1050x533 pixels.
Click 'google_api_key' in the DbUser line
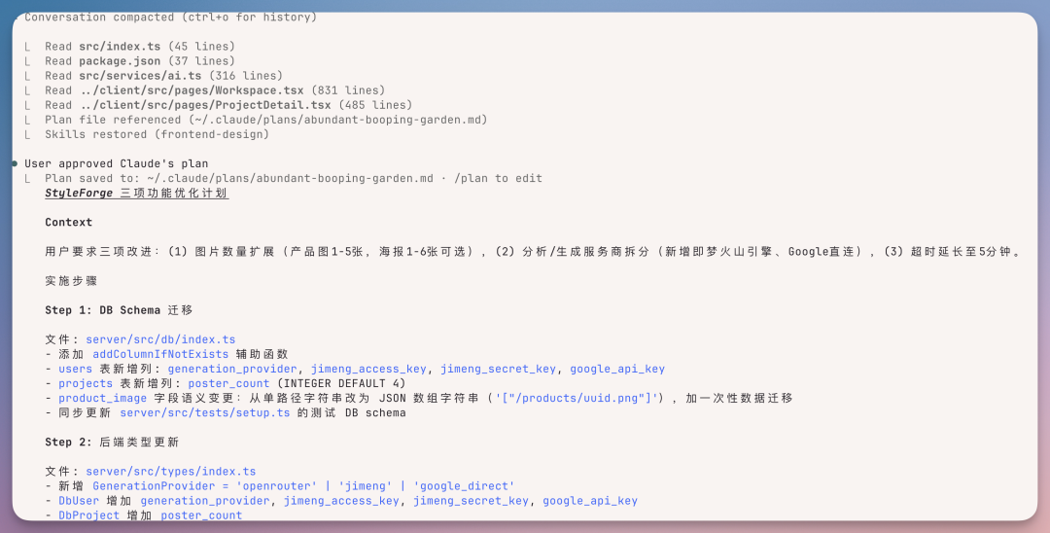(x=590, y=501)
